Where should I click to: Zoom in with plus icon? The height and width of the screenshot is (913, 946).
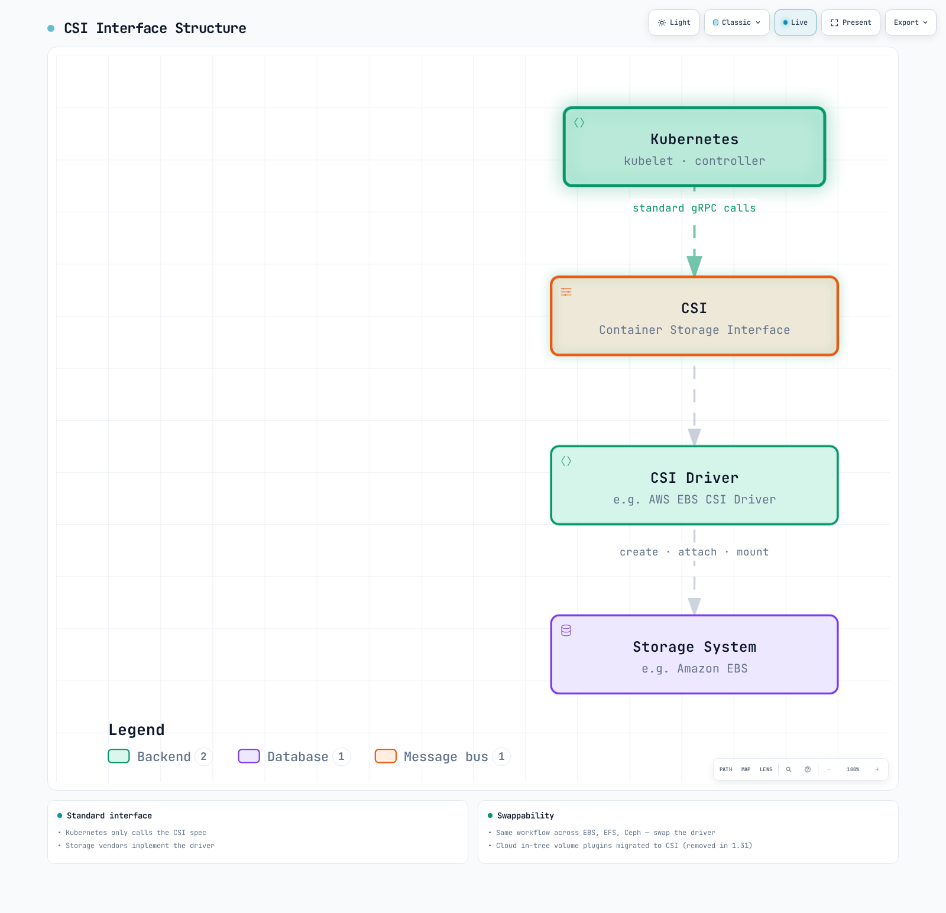coord(877,769)
